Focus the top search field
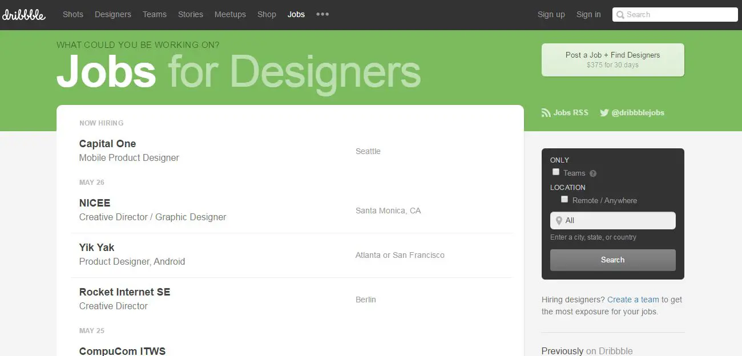742x356 pixels. (x=675, y=15)
